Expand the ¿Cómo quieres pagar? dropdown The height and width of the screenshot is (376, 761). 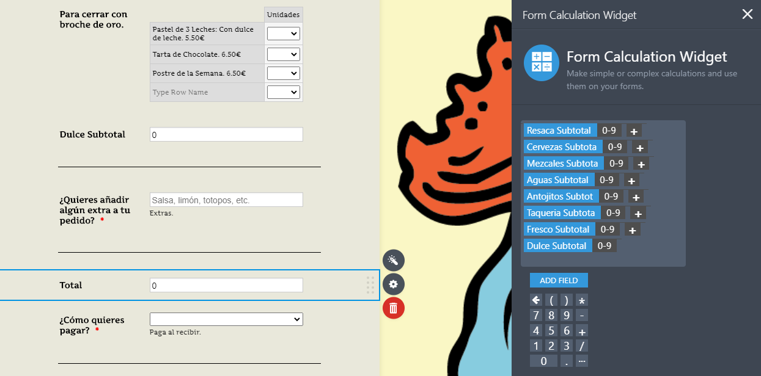point(226,319)
